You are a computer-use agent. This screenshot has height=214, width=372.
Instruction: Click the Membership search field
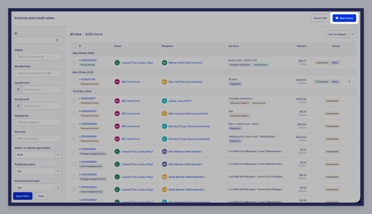38,73
